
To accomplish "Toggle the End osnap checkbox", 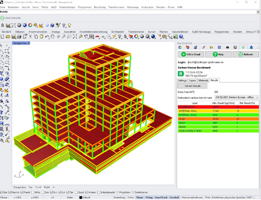I will pos(2,192).
